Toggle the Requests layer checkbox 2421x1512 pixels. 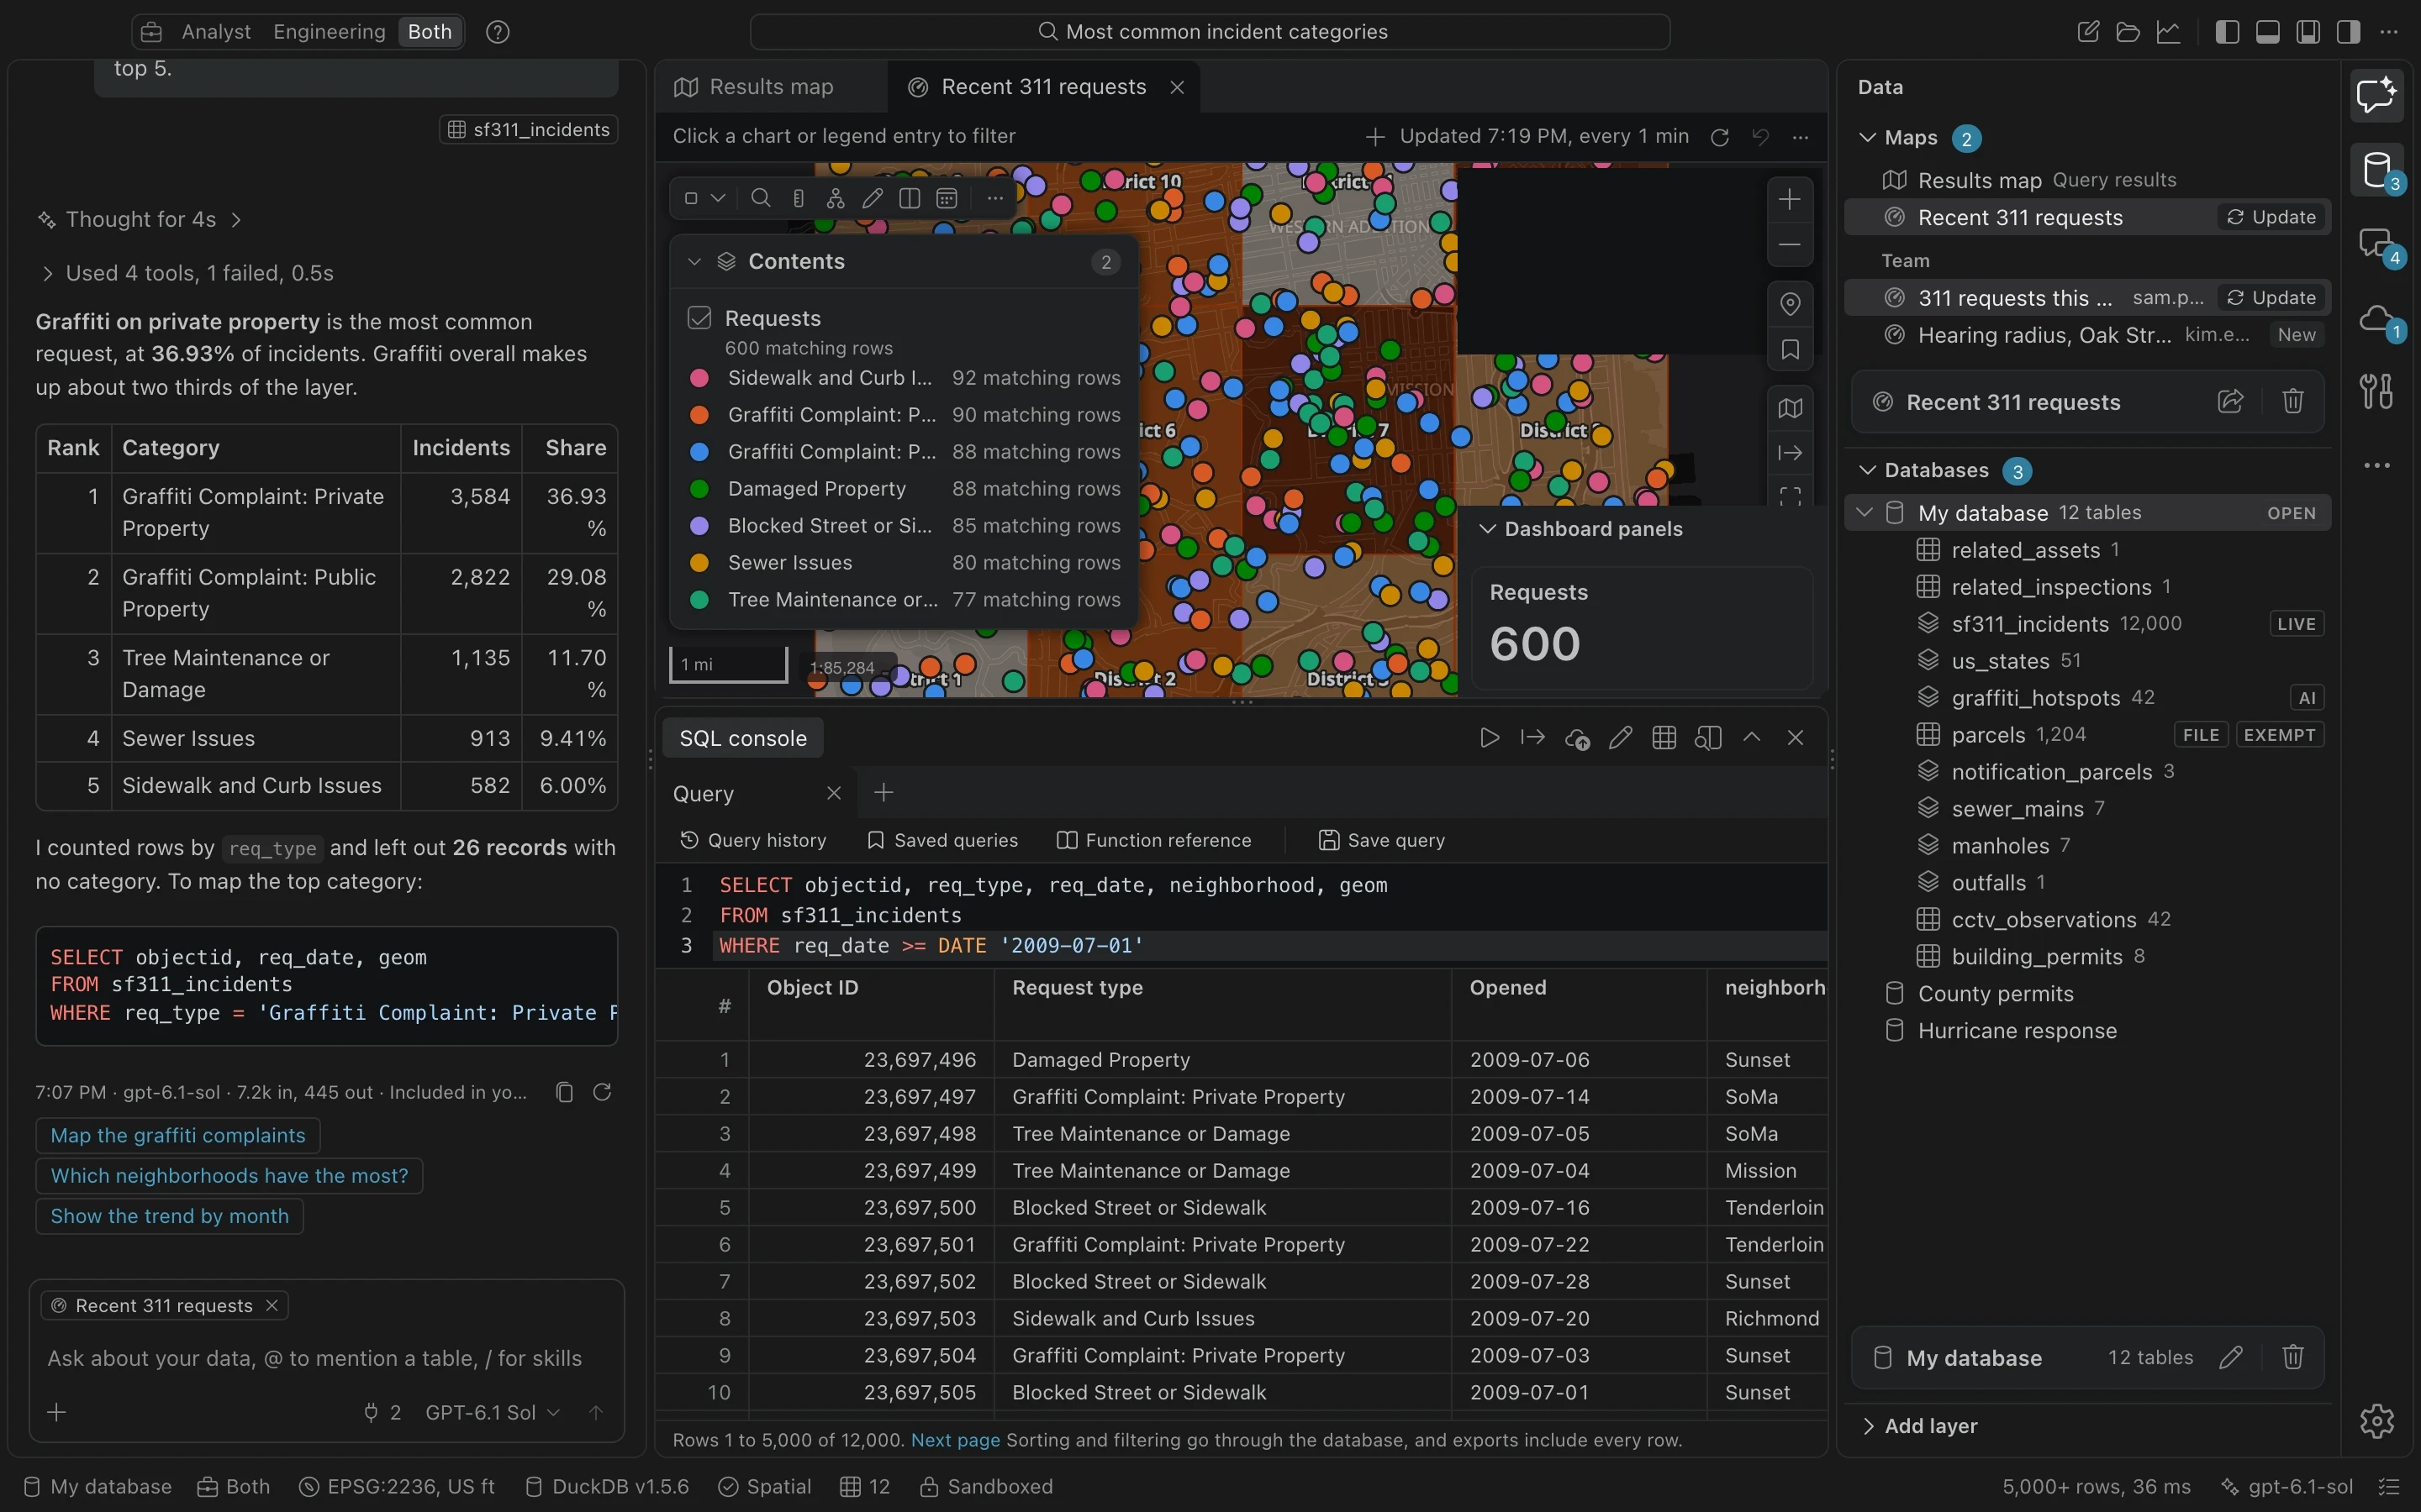coord(699,318)
